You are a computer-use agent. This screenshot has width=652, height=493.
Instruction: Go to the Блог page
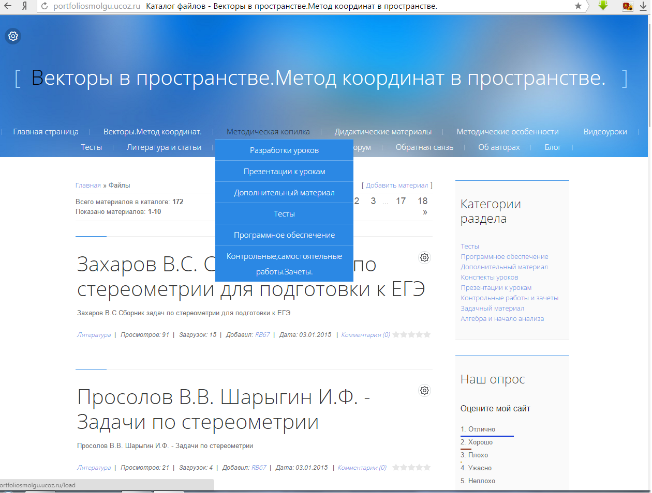coord(553,147)
